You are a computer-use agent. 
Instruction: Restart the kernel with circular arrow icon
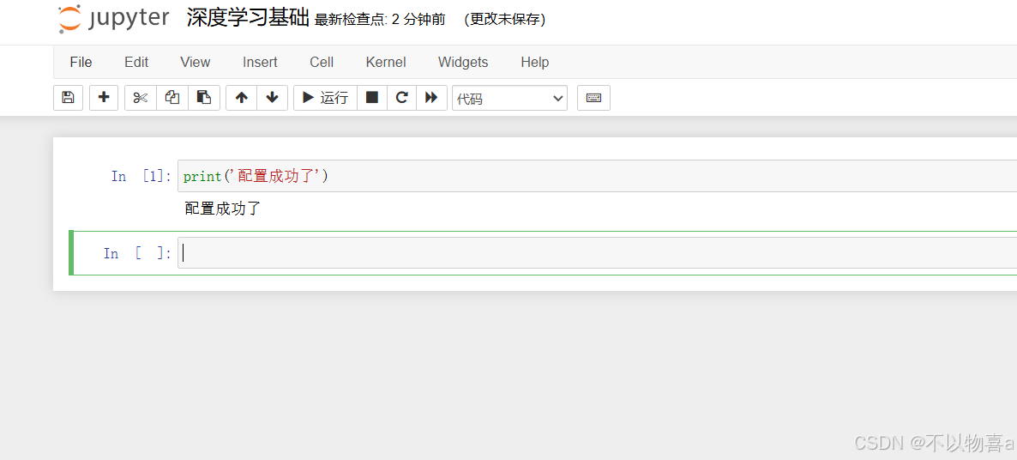402,98
